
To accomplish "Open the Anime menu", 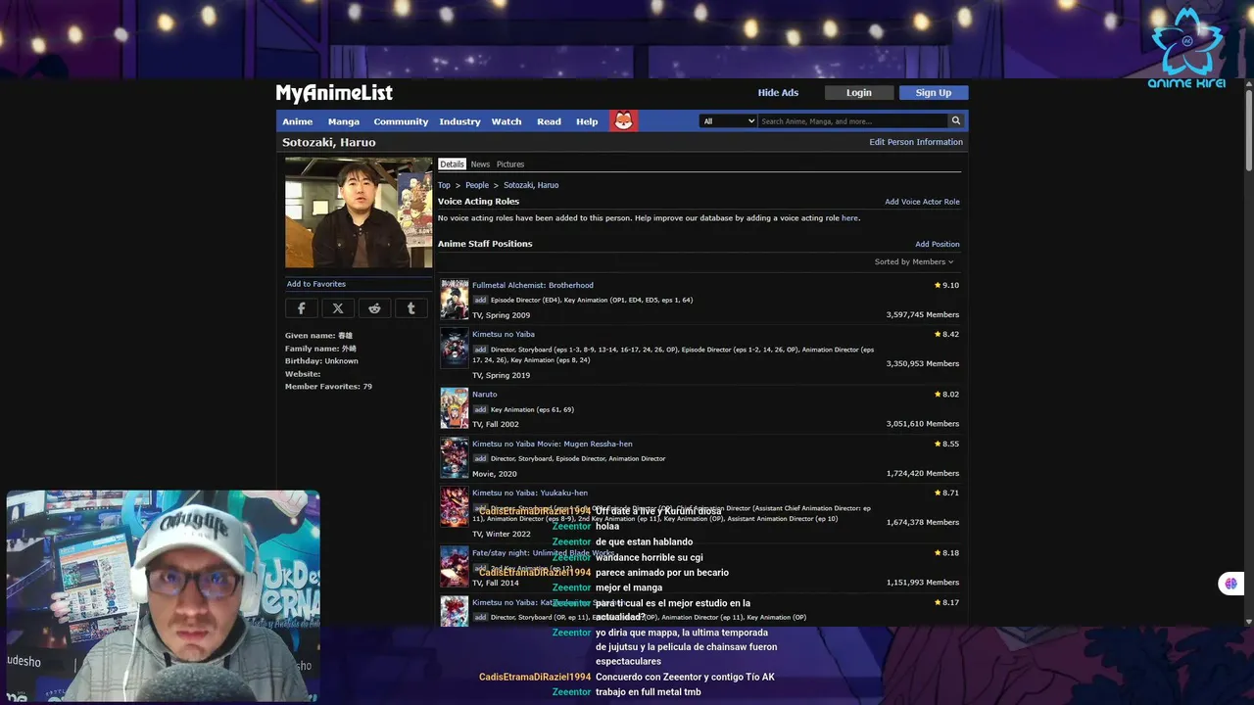I will coord(298,121).
